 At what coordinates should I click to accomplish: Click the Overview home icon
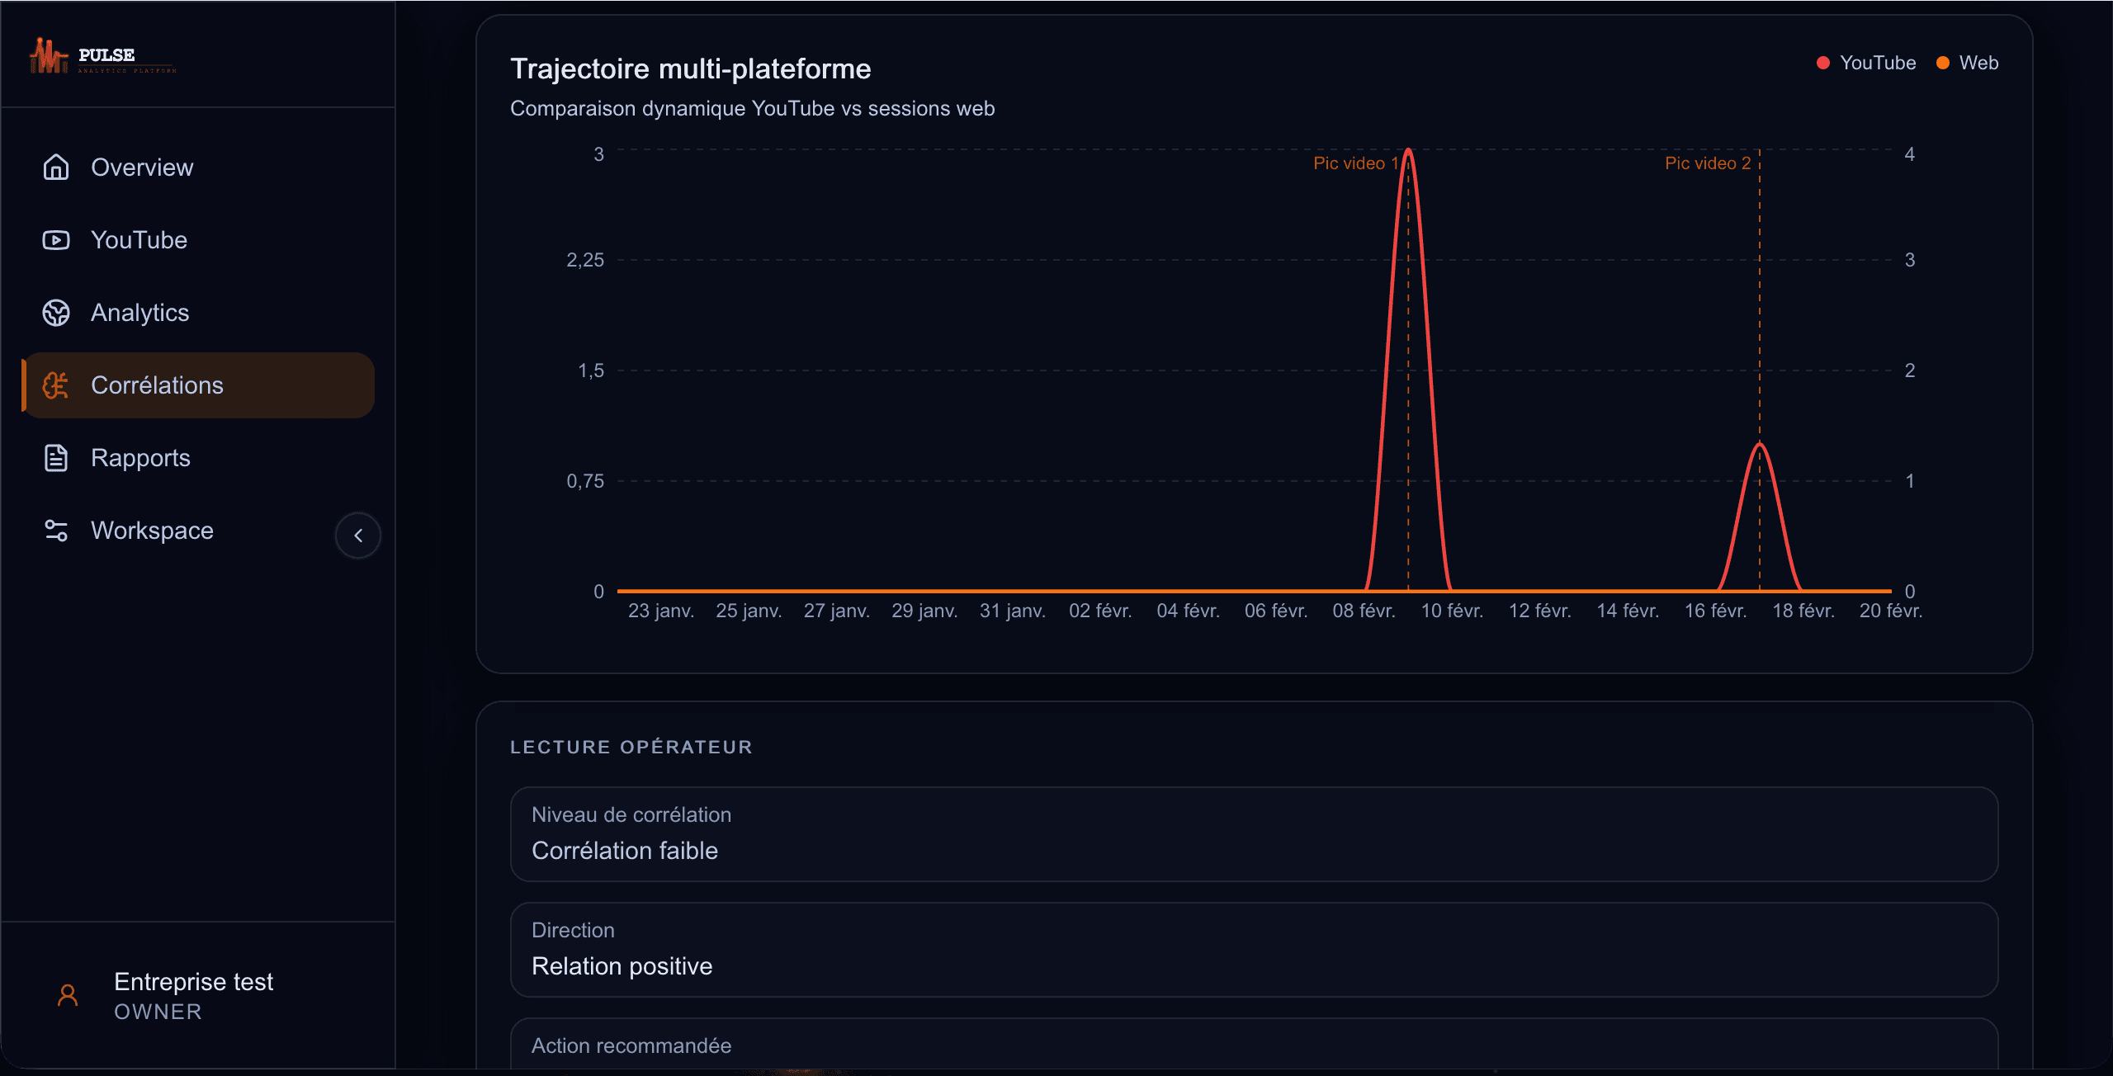pos(55,168)
